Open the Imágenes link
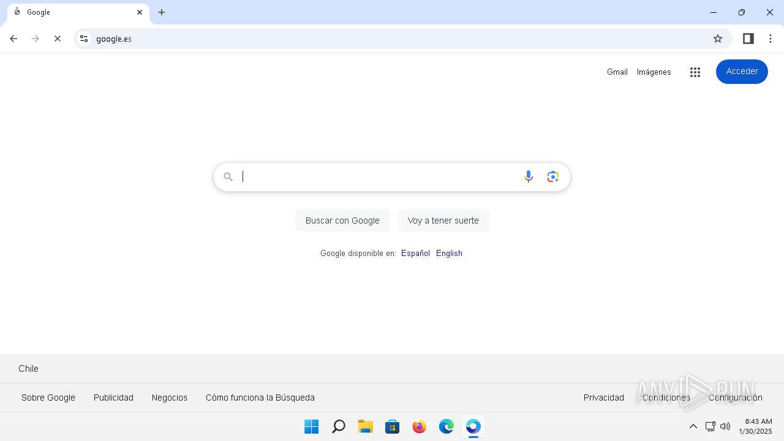This screenshot has height=441, width=784. (654, 72)
